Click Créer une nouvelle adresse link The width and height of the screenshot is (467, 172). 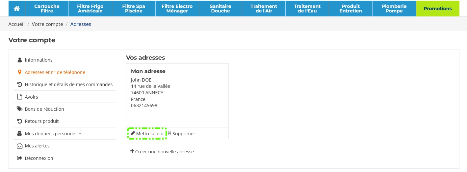164,152
